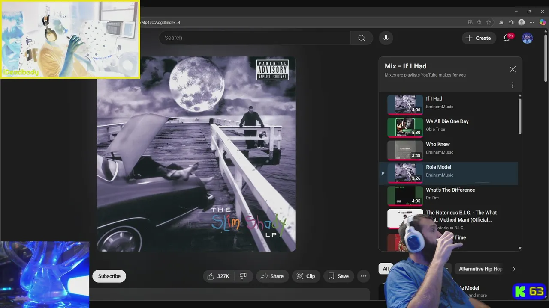549x308 pixels.
Task: Play What's The Difference by Dr. Dre
Action: [x=449, y=195]
